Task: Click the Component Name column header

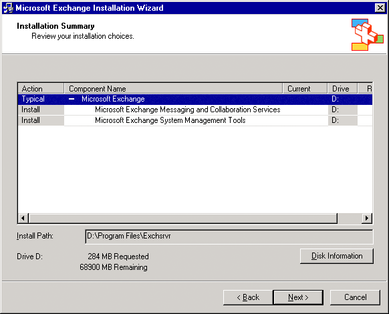Action: [173, 89]
